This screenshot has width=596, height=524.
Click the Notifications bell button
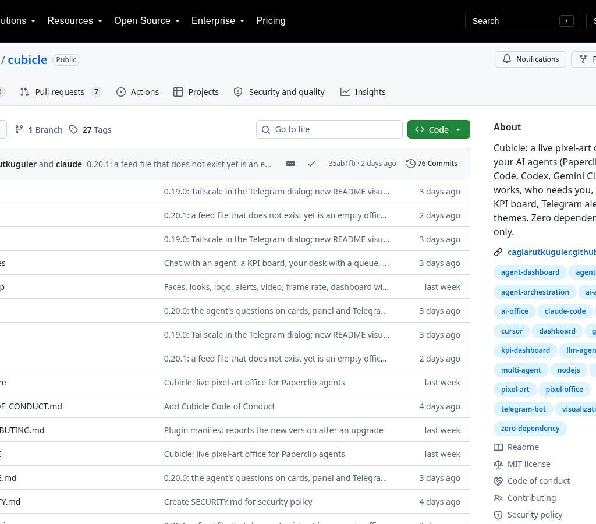click(x=530, y=59)
